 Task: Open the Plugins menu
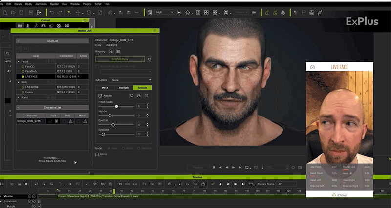coord(87,4)
